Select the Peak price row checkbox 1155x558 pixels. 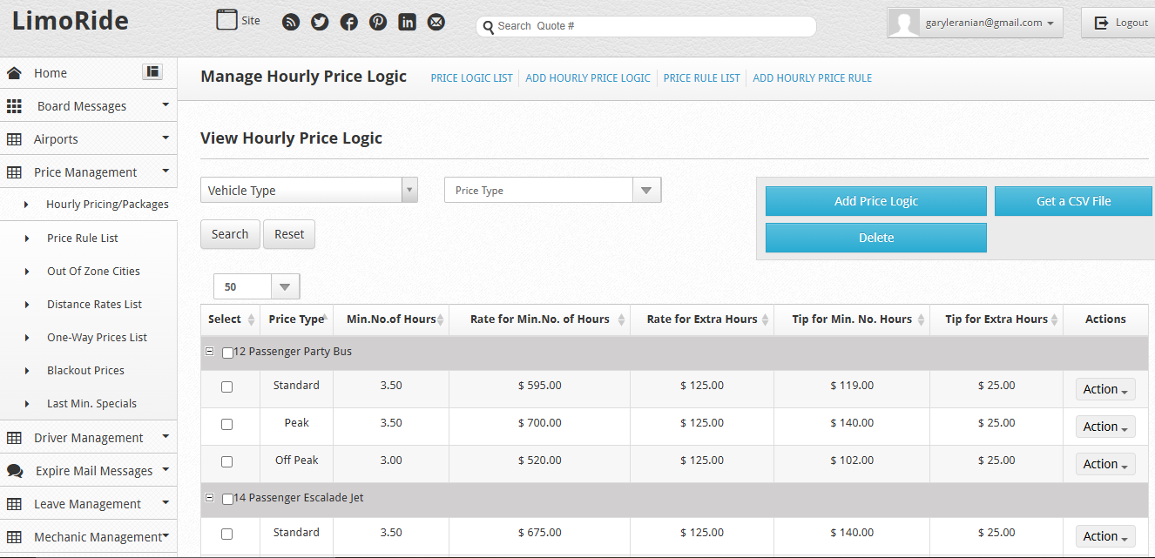226,425
